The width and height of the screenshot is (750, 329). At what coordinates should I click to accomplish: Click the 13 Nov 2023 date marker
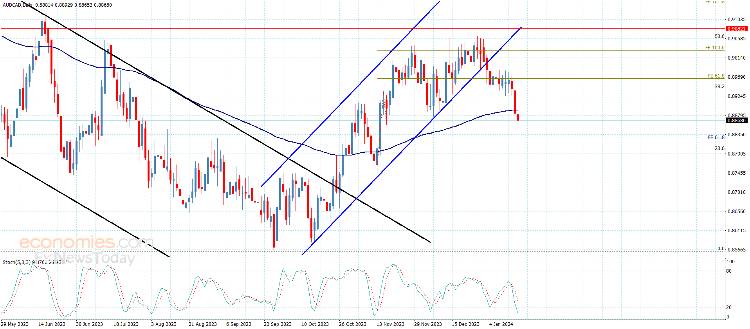pyautogui.click(x=390, y=324)
